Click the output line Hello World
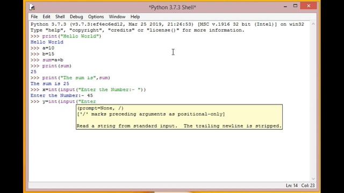 click(47, 42)
